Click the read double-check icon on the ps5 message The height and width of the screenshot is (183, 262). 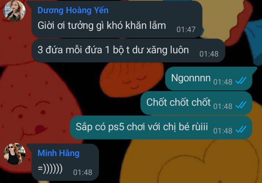[241, 129]
